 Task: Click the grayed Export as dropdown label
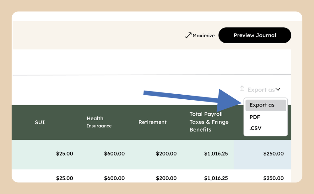click(x=261, y=90)
